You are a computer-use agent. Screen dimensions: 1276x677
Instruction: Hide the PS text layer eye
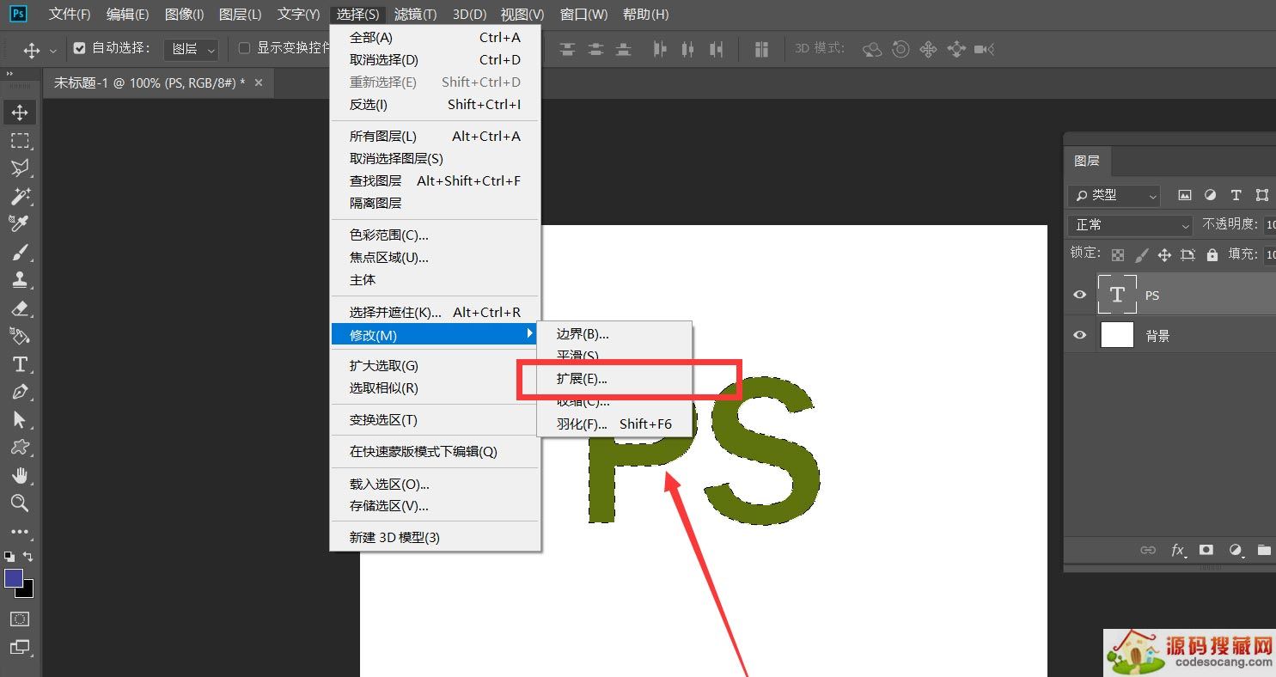click(1080, 295)
